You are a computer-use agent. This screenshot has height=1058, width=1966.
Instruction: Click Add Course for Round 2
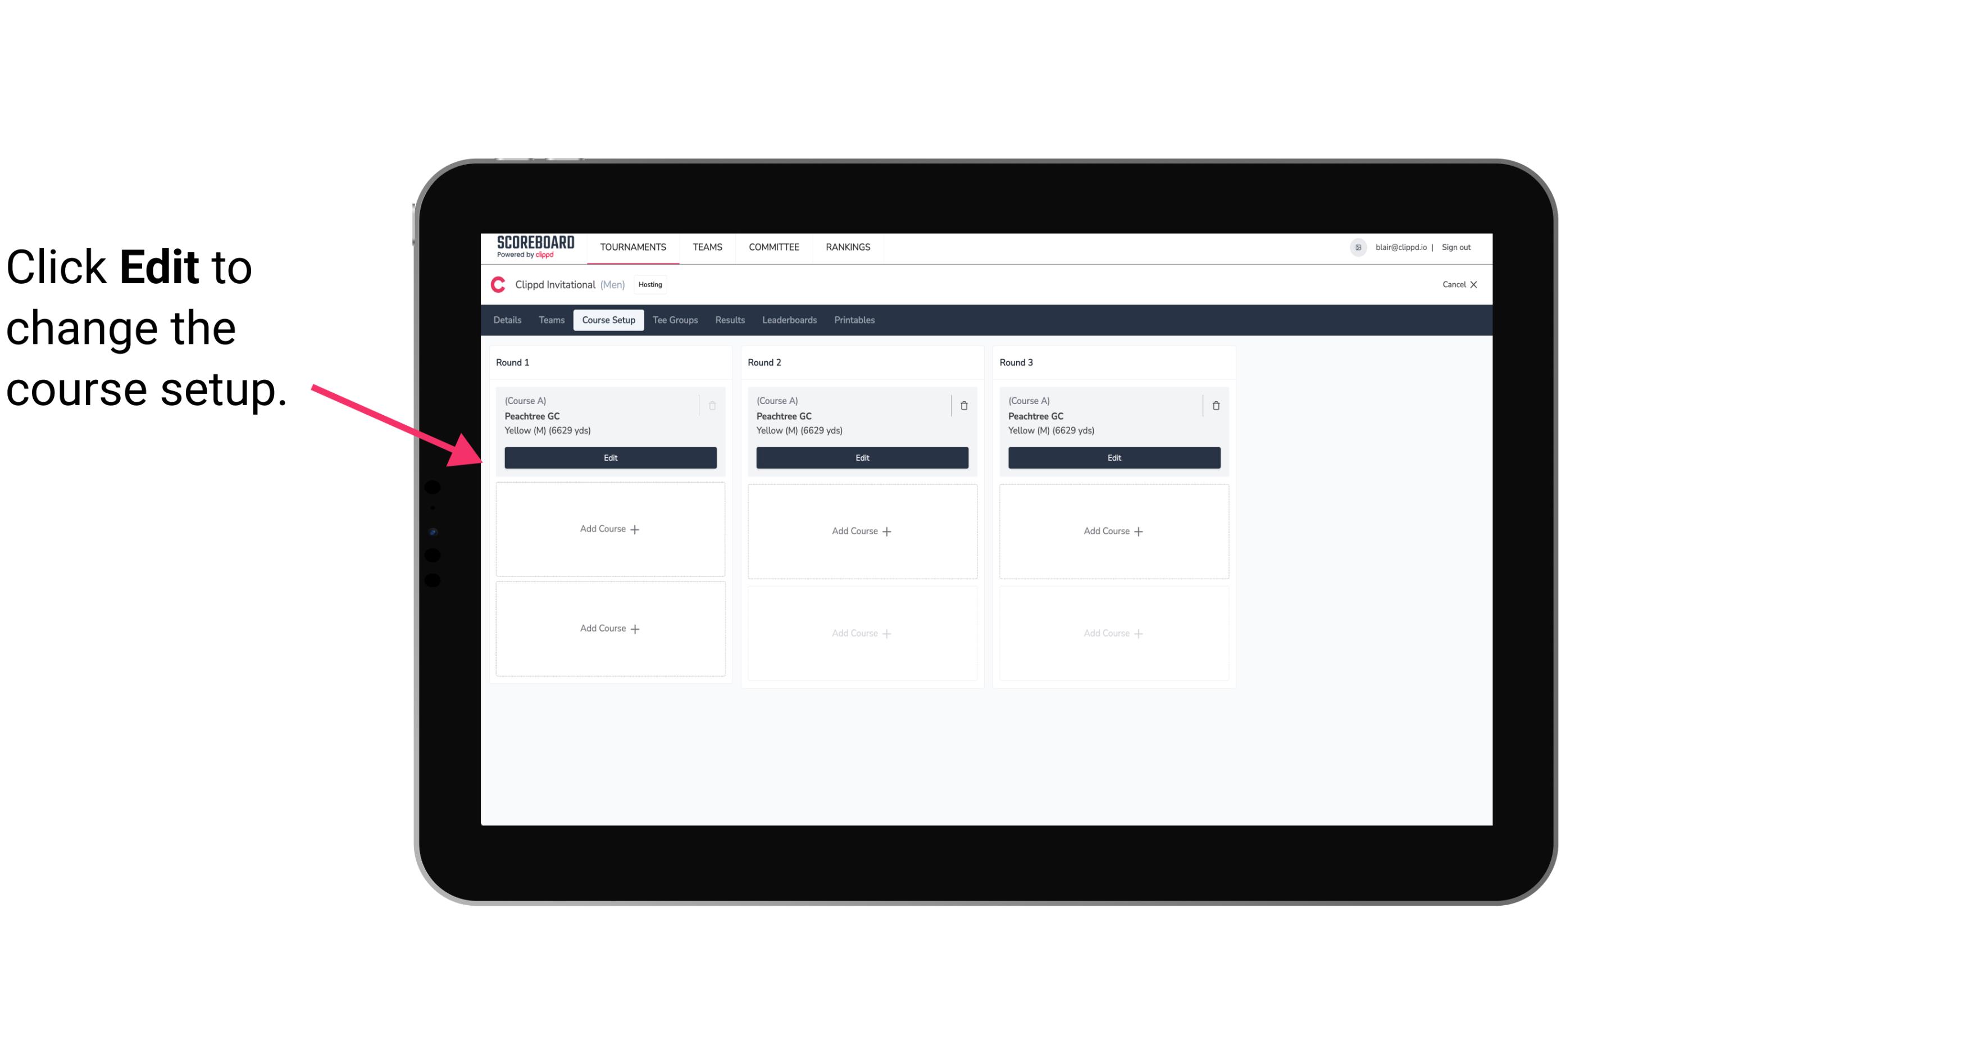tap(862, 530)
